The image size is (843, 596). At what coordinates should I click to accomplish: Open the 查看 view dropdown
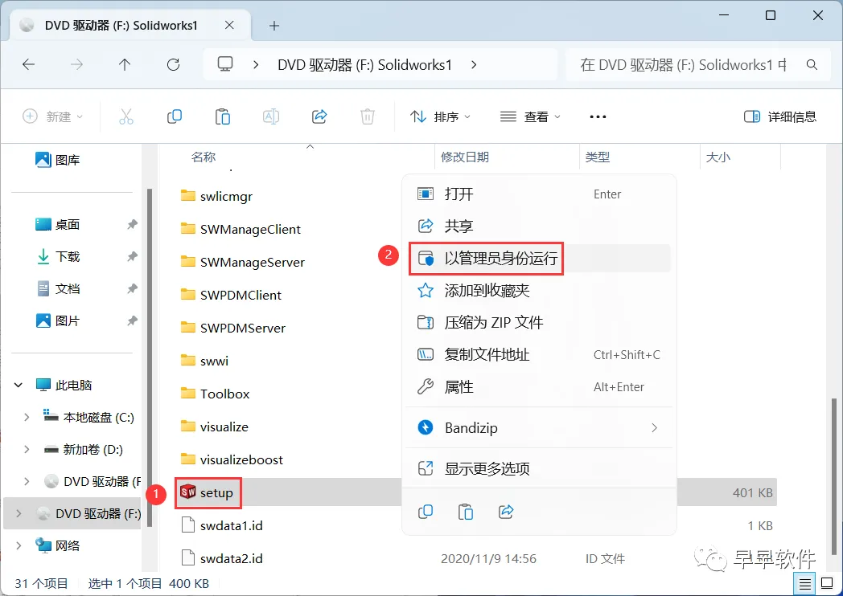click(x=530, y=116)
